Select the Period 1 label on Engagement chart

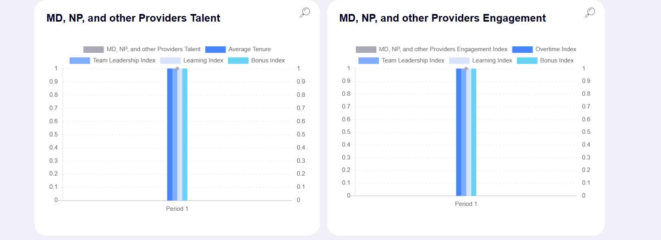[466, 204]
